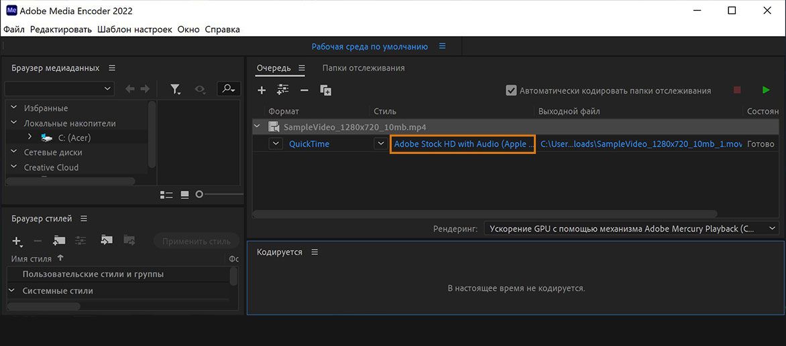
Task: Open the renderer dropdown for Mercury Playback
Action: click(x=772, y=229)
